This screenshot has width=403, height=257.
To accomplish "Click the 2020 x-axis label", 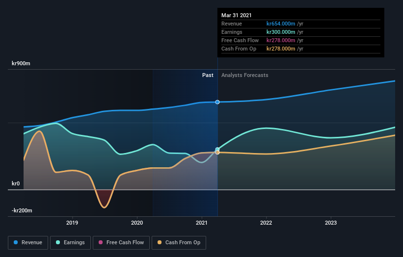I will click(x=137, y=223).
